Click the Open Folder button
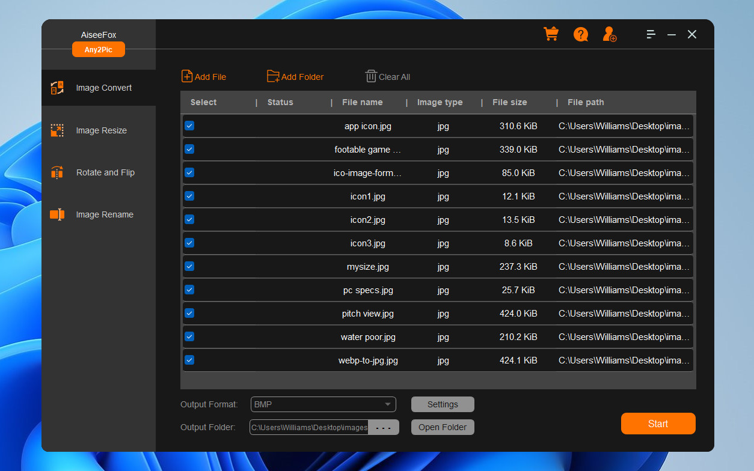 click(x=443, y=427)
